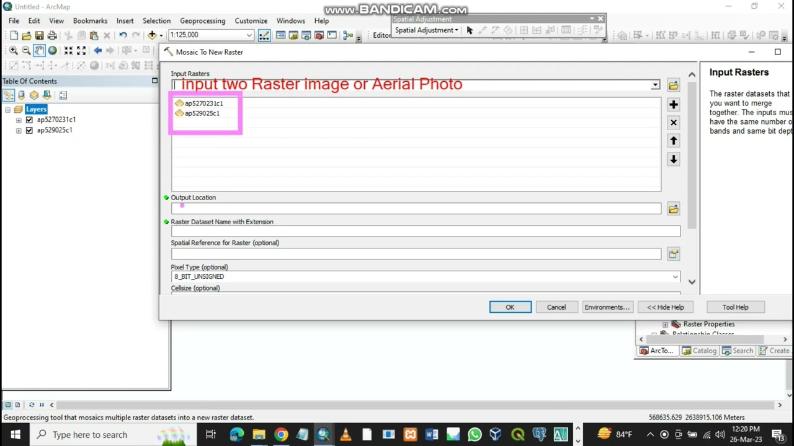The width and height of the screenshot is (794, 446).
Task: Click the Undo arrow icon
Action: pos(123,35)
